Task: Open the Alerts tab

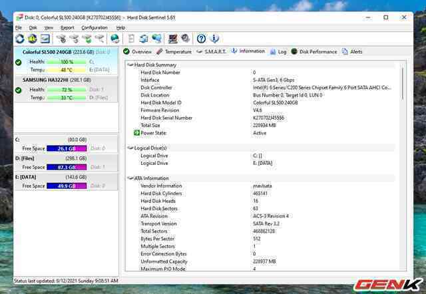Action: [x=352, y=52]
